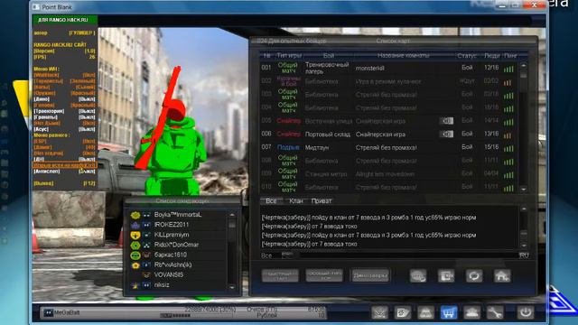Image resolution: width=578 pixels, height=325 pixels.
Task: Click the house create-room icon
Action: (502, 275)
